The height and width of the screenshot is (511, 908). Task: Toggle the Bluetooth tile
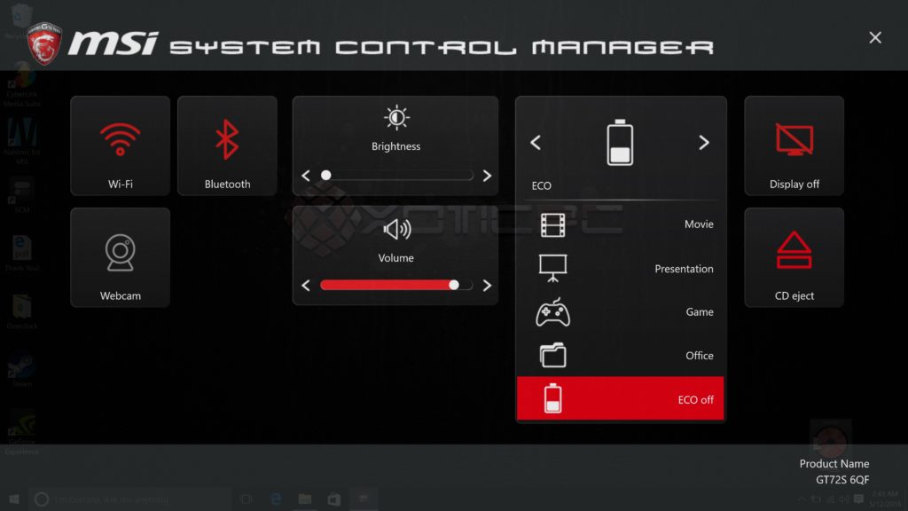(227, 146)
